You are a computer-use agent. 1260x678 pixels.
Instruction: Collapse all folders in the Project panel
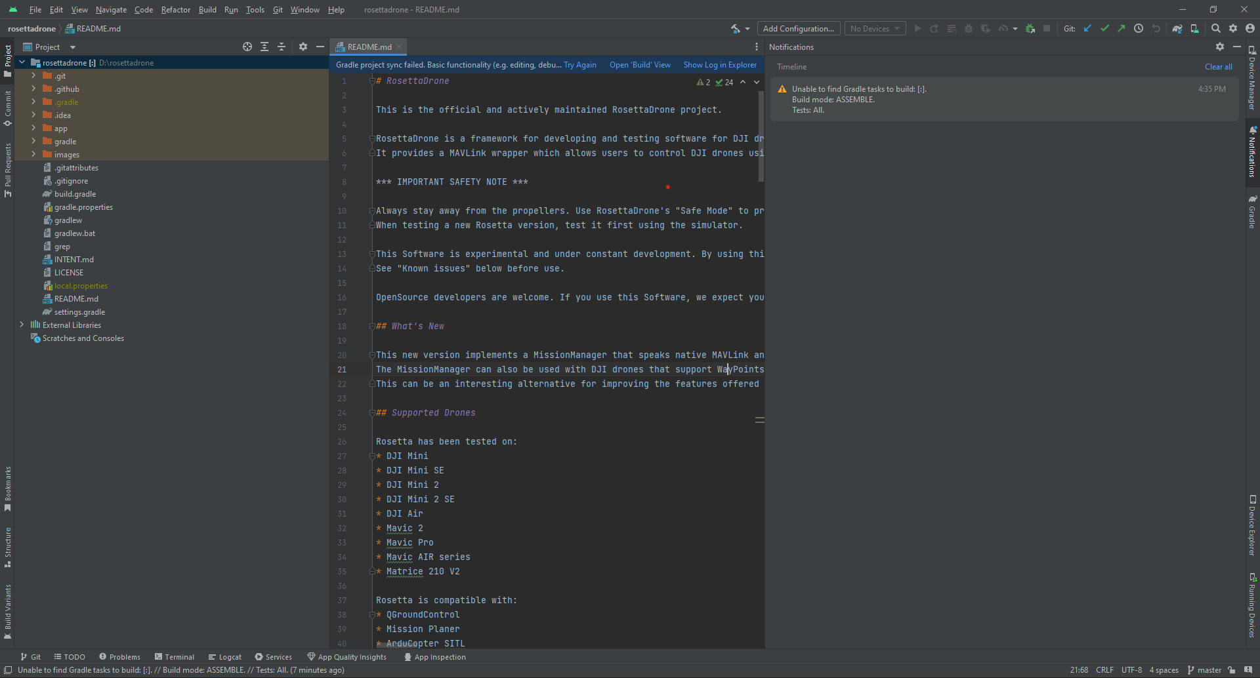pyautogui.click(x=281, y=47)
